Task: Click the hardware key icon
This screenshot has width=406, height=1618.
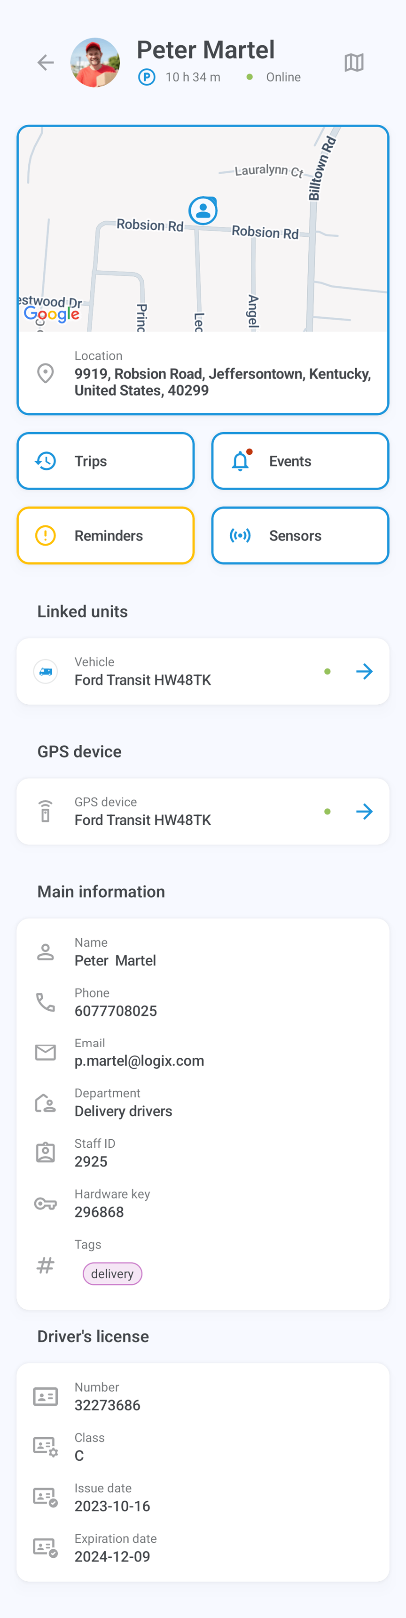Action: [x=45, y=1203]
